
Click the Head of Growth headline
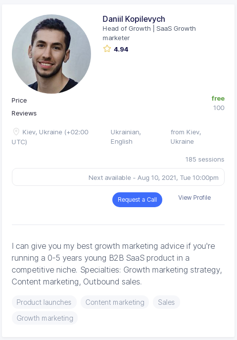pyautogui.click(x=149, y=33)
